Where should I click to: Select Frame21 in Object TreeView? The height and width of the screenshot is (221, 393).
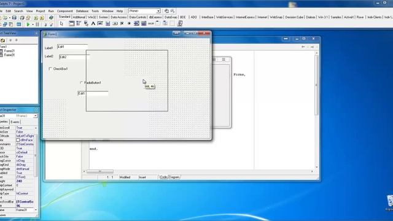[9, 51]
